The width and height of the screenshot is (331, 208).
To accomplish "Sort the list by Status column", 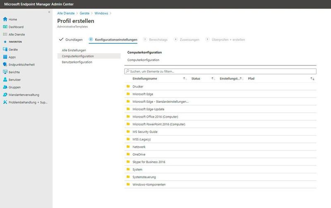I will pos(213,78).
